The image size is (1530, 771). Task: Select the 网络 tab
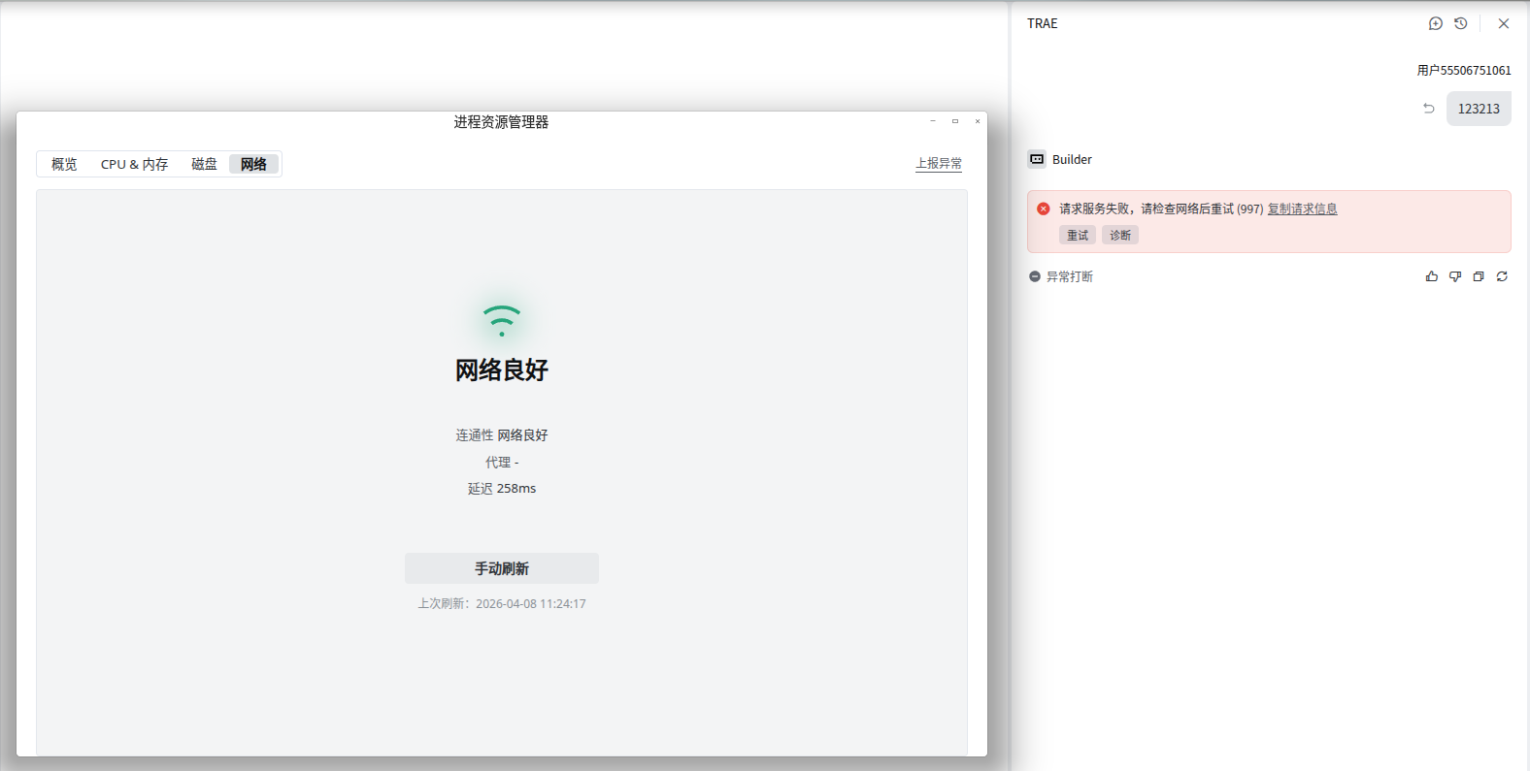coord(253,164)
